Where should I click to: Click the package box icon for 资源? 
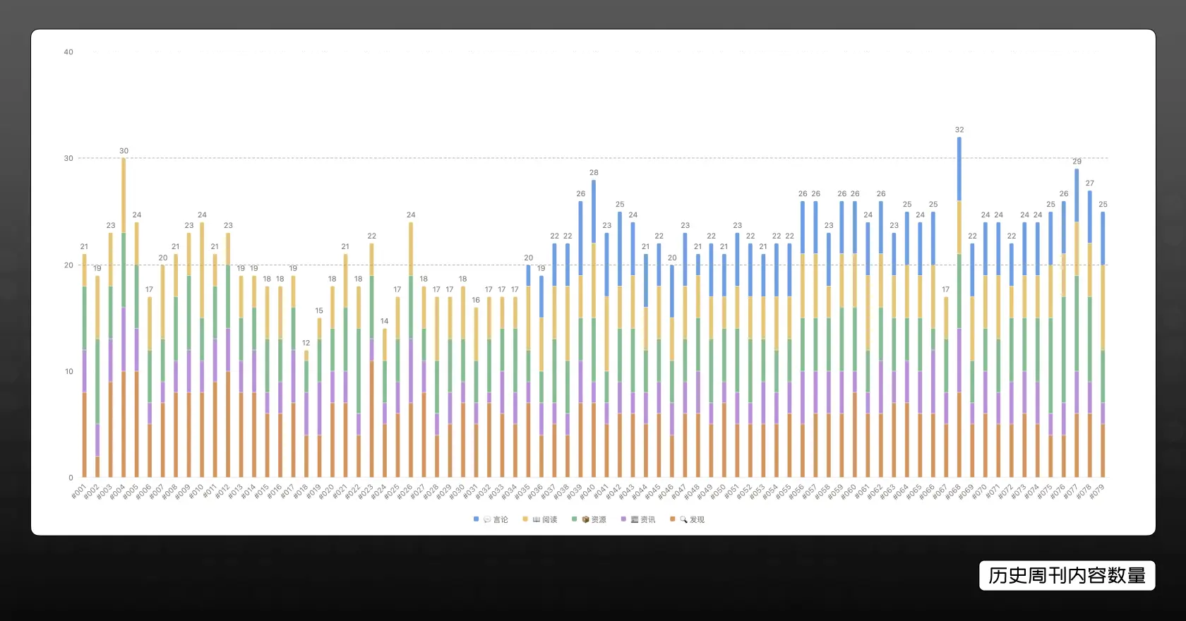coord(585,519)
